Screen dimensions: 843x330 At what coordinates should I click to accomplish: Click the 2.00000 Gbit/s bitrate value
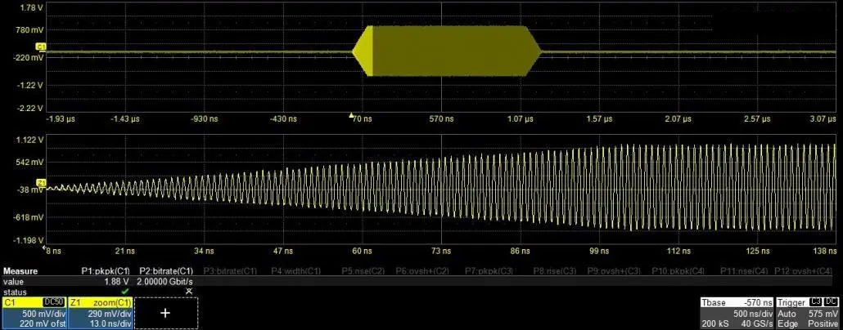tap(165, 281)
